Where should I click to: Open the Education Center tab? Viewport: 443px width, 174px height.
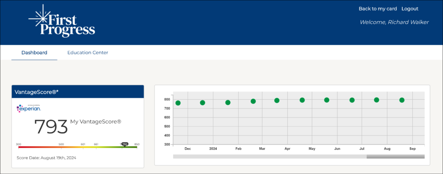tap(87, 53)
